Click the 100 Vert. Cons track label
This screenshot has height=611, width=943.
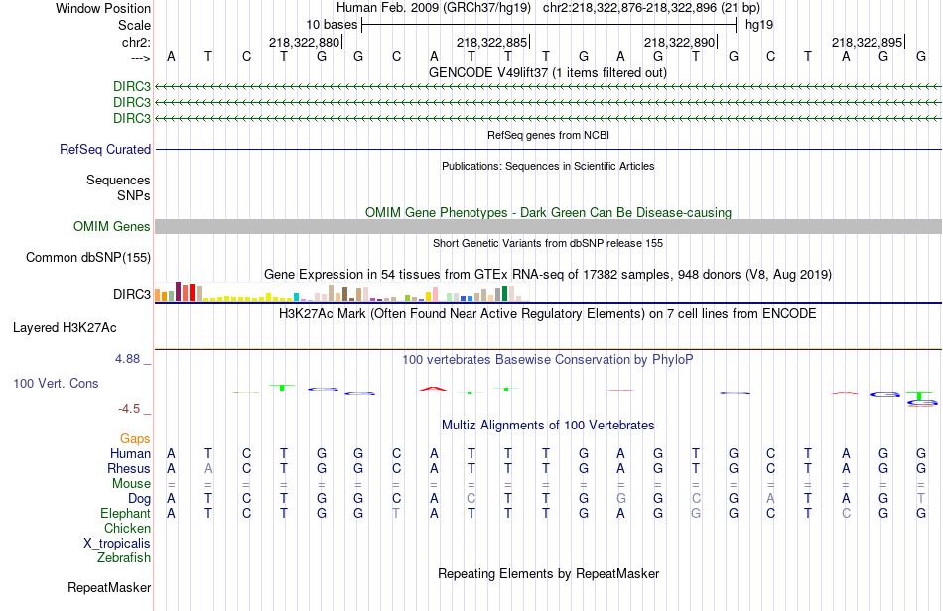click(x=56, y=383)
